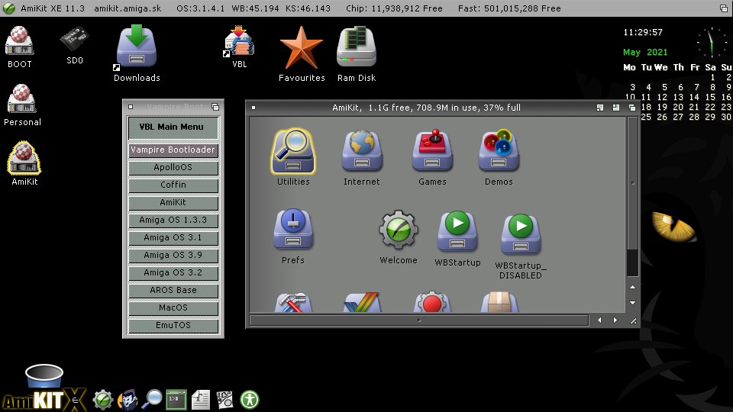Select AROS Base in the VBL menu
Image resolution: width=733 pixels, height=412 pixels.
point(173,291)
